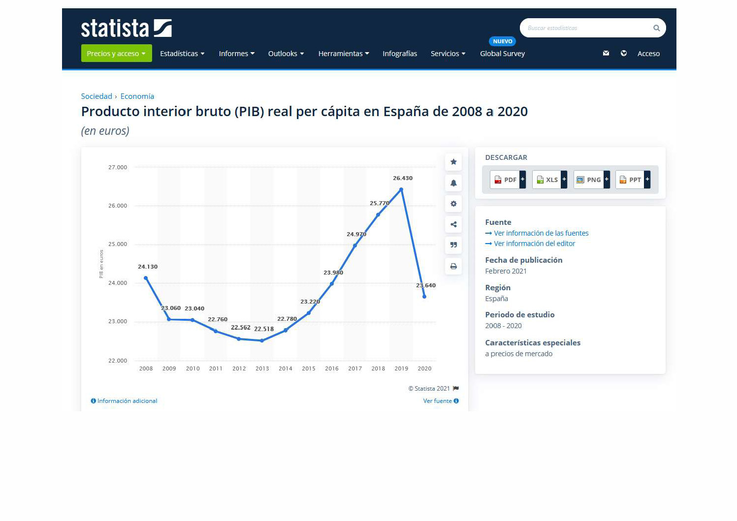
Task: Download the data as XLS
Action: [549, 180]
